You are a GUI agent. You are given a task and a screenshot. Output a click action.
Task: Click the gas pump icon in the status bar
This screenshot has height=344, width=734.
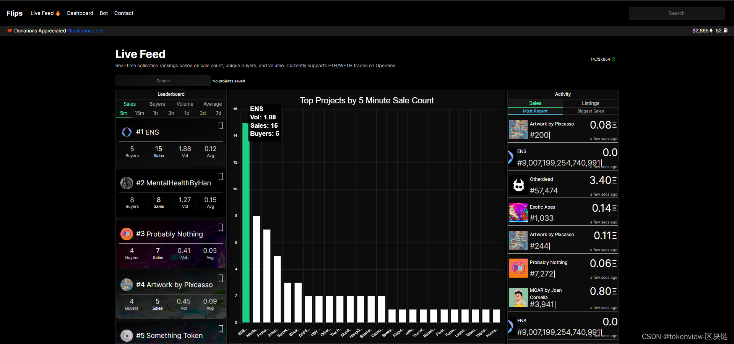725,31
